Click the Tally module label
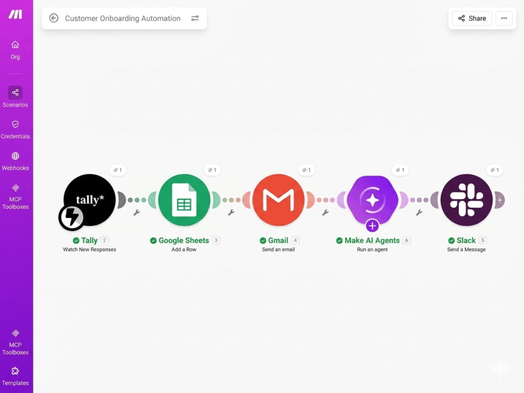This screenshot has width=524, height=393. click(x=89, y=241)
